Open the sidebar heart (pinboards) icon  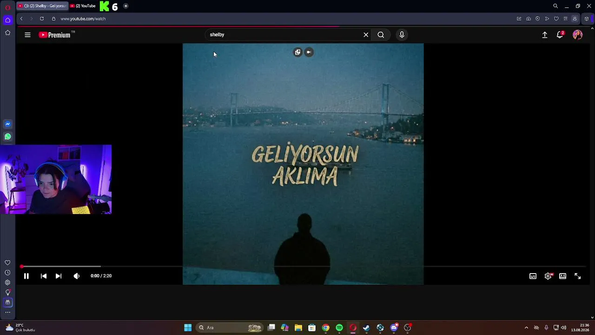(x=7, y=263)
